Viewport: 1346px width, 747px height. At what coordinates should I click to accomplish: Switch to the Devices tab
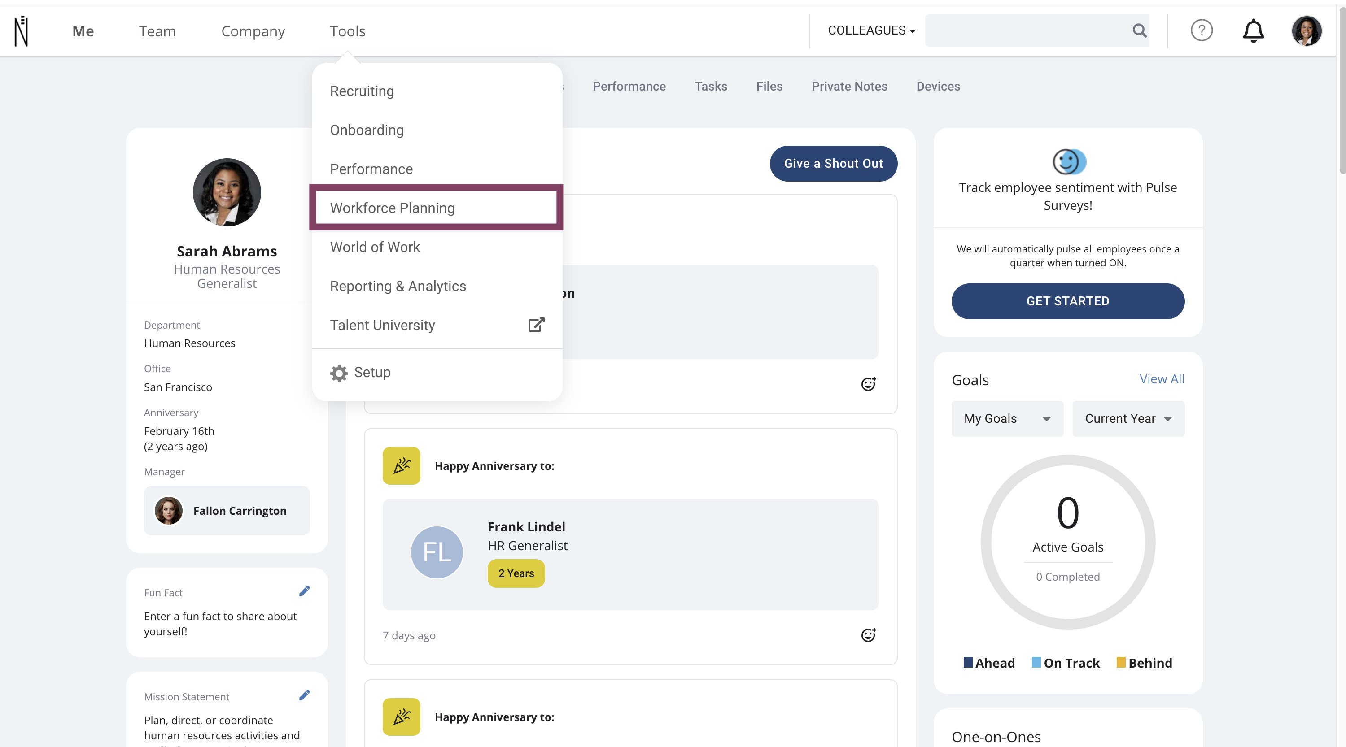(938, 86)
